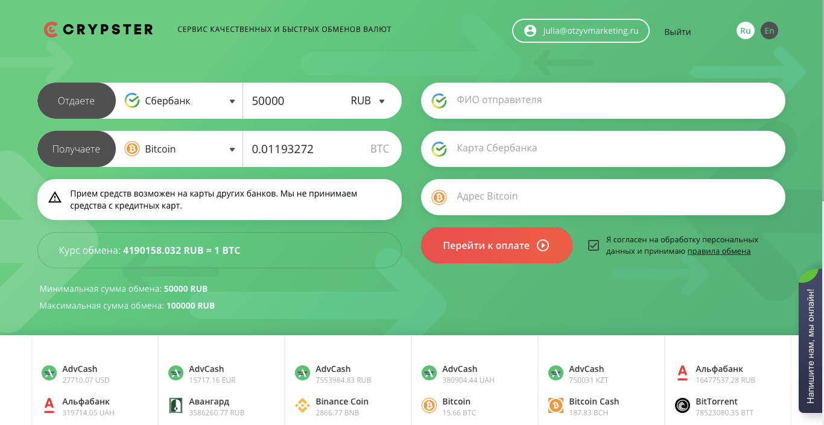824x425 pixels.
Task: Click the site slogan СЕРВИС КАЧЕСТВЕННЫХ И БЫСТРЫХ ОБМЕНОВ ВАЛЮТ
Action: [x=284, y=30]
